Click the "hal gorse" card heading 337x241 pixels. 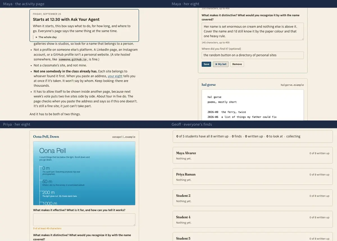tap(209, 85)
